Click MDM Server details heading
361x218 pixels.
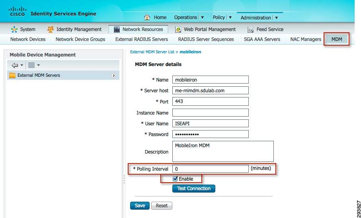point(158,64)
